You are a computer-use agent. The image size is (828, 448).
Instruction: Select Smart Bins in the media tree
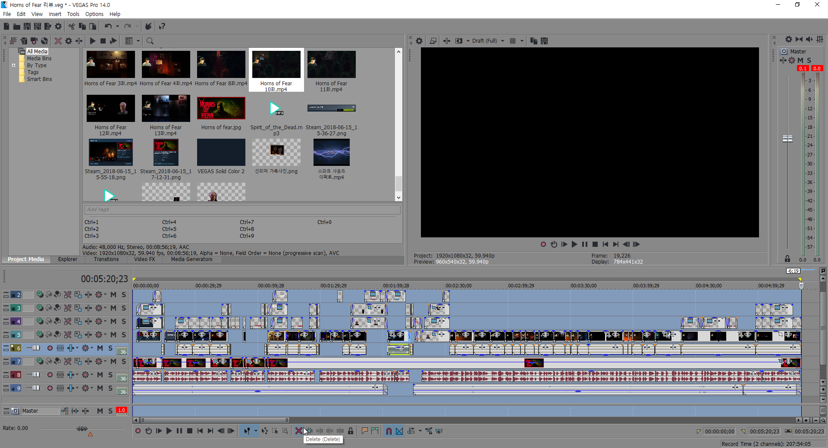coord(39,79)
